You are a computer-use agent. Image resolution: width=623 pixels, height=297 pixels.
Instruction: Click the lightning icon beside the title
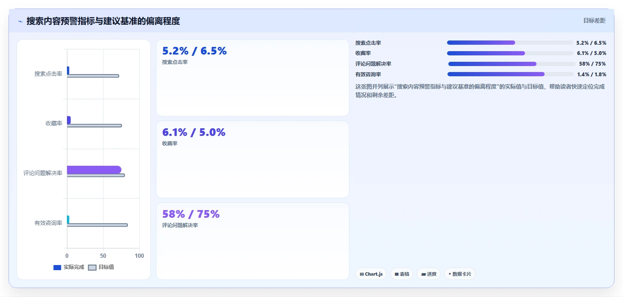pyautogui.click(x=20, y=21)
